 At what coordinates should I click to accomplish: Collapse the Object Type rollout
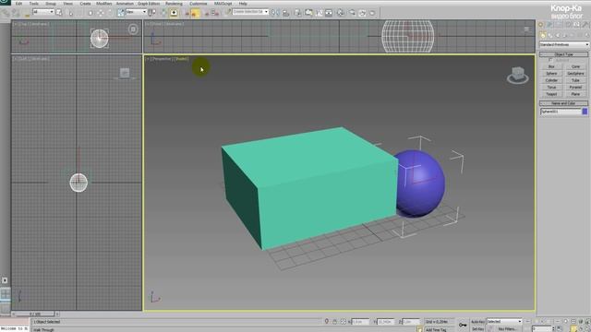tap(564, 54)
